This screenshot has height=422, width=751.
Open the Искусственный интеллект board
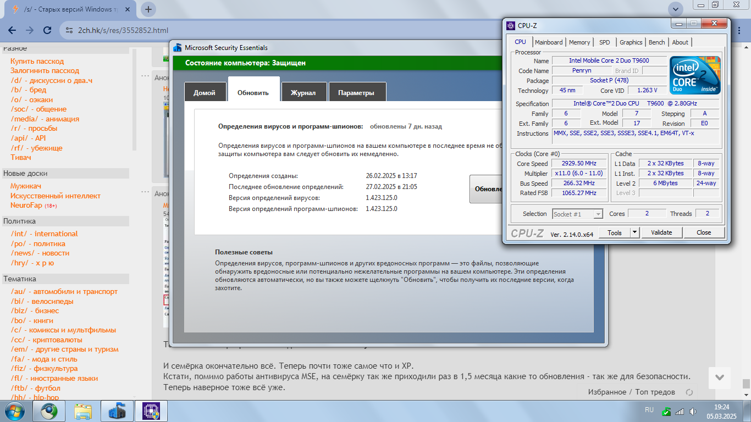[56, 196]
